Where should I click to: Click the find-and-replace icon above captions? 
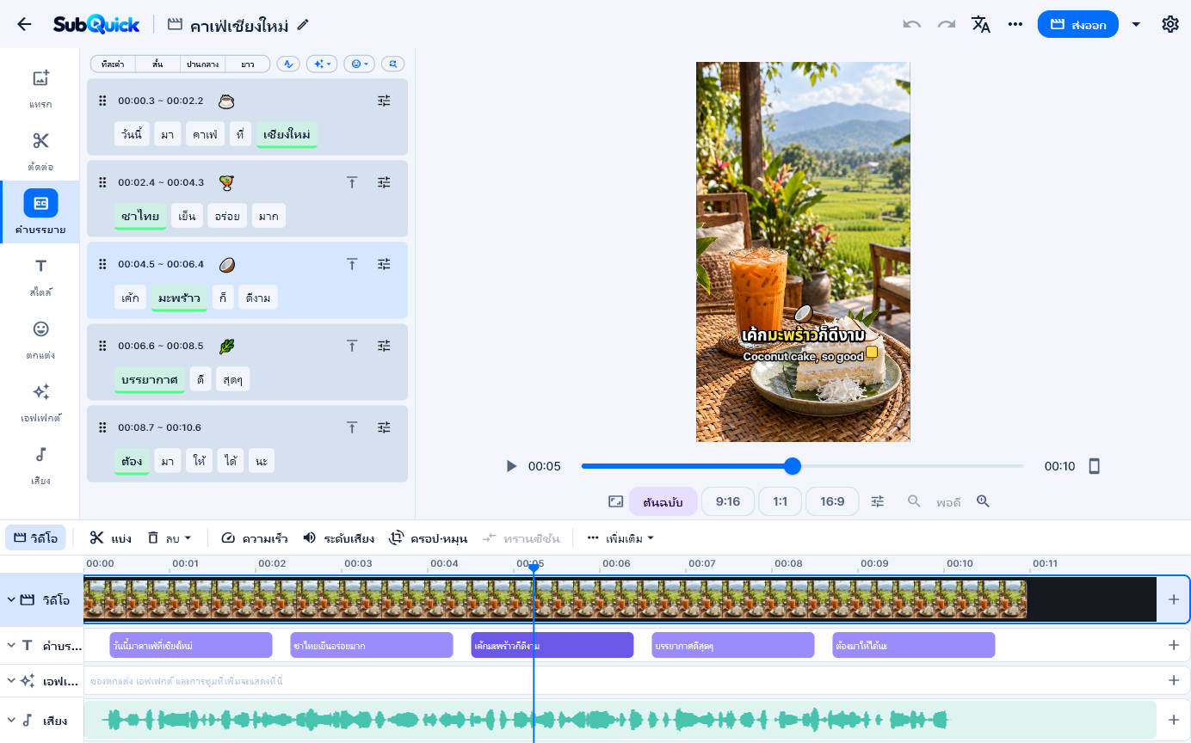393,64
